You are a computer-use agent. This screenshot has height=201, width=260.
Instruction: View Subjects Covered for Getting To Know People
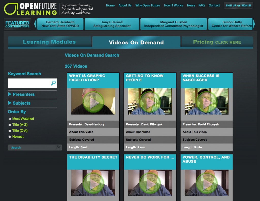[138, 140]
